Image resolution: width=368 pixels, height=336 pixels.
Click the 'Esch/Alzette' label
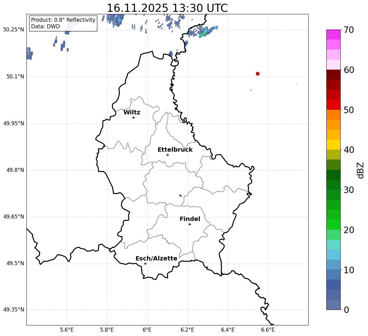156,258
